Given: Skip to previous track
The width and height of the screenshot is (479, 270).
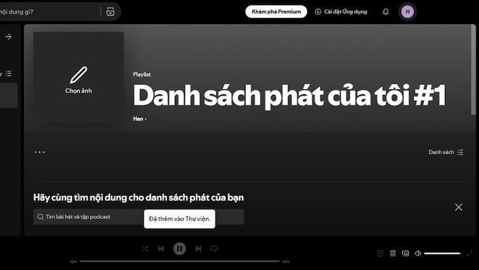Looking at the screenshot, I should pos(161,249).
